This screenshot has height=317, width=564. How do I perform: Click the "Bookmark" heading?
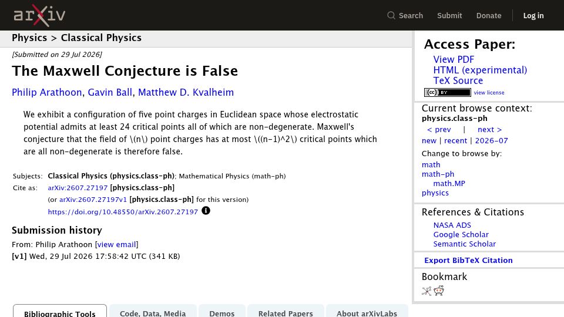(444, 276)
